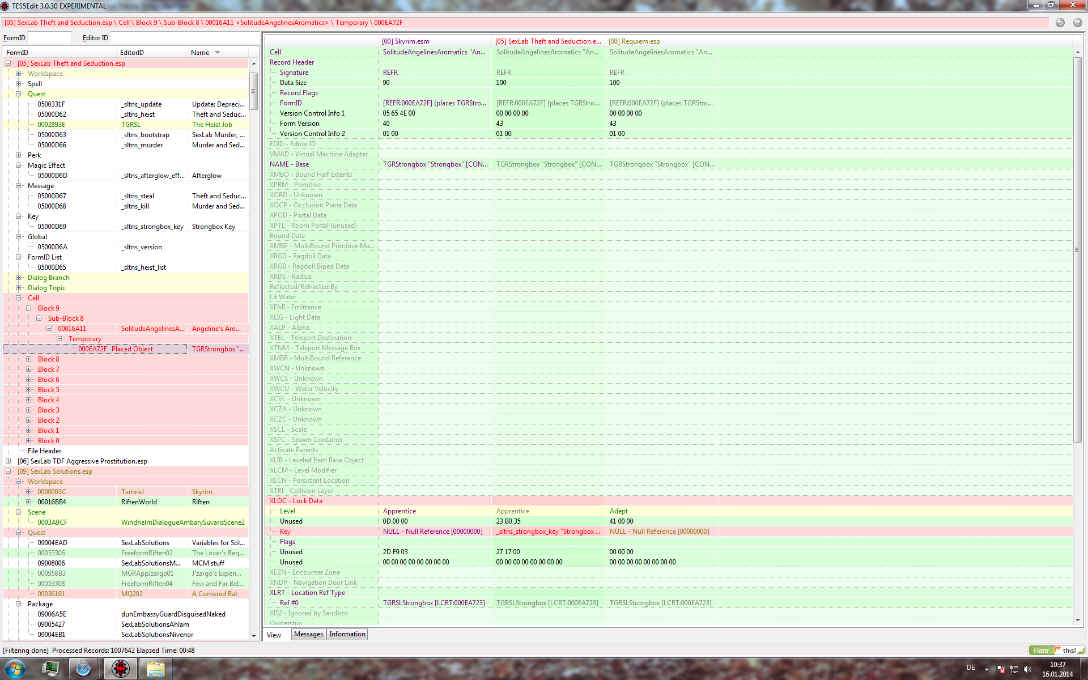The width and height of the screenshot is (1088, 680).
Task: Click the XLOC - Lock Data row label
Action: click(296, 501)
